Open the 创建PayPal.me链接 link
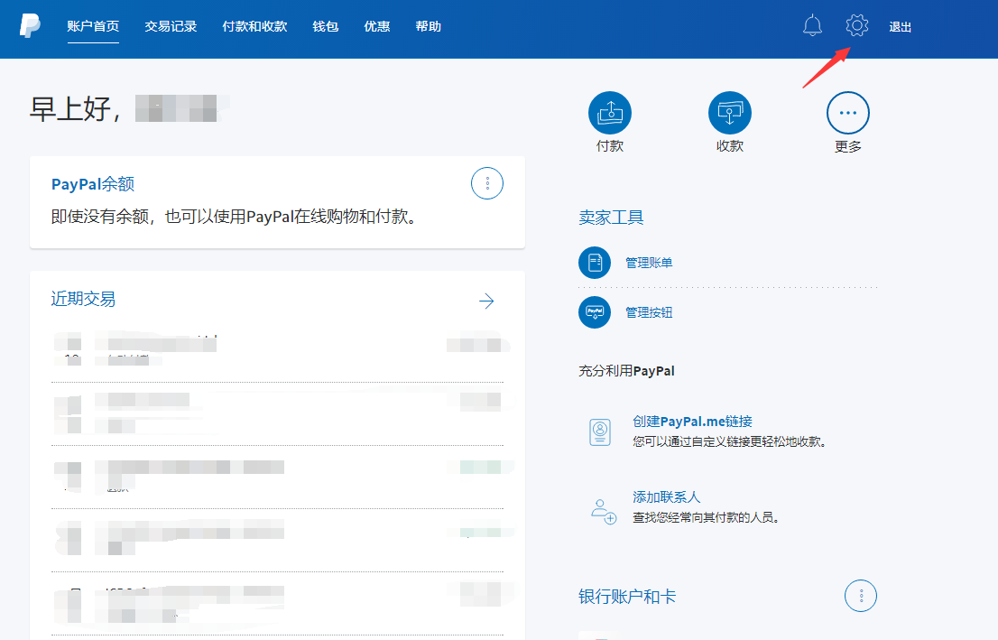Screen dimensions: 998x640 [692, 422]
